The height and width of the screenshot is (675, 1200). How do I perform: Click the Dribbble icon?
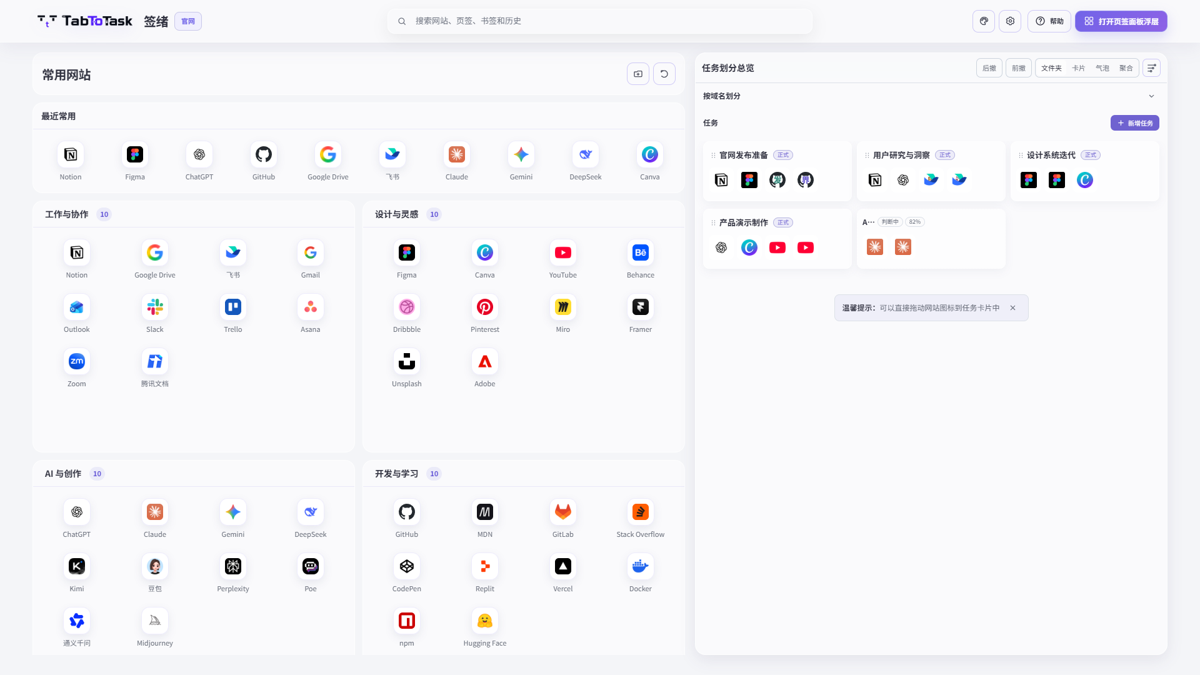(x=407, y=307)
